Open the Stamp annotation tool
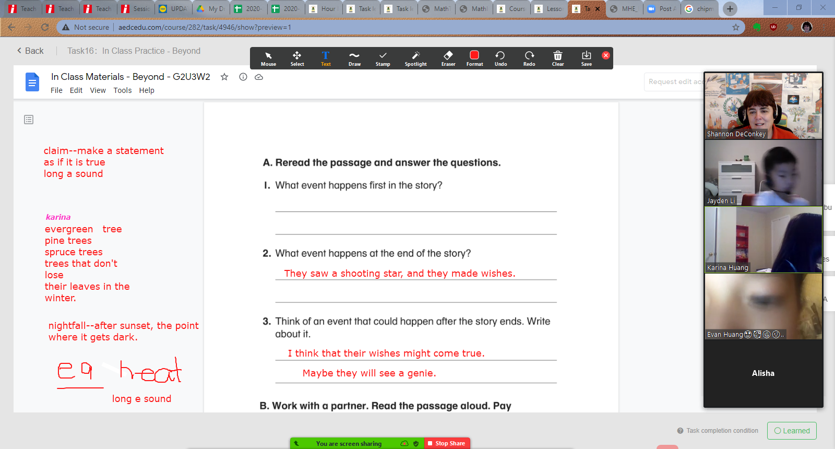The image size is (835, 449). (x=383, y=58)
